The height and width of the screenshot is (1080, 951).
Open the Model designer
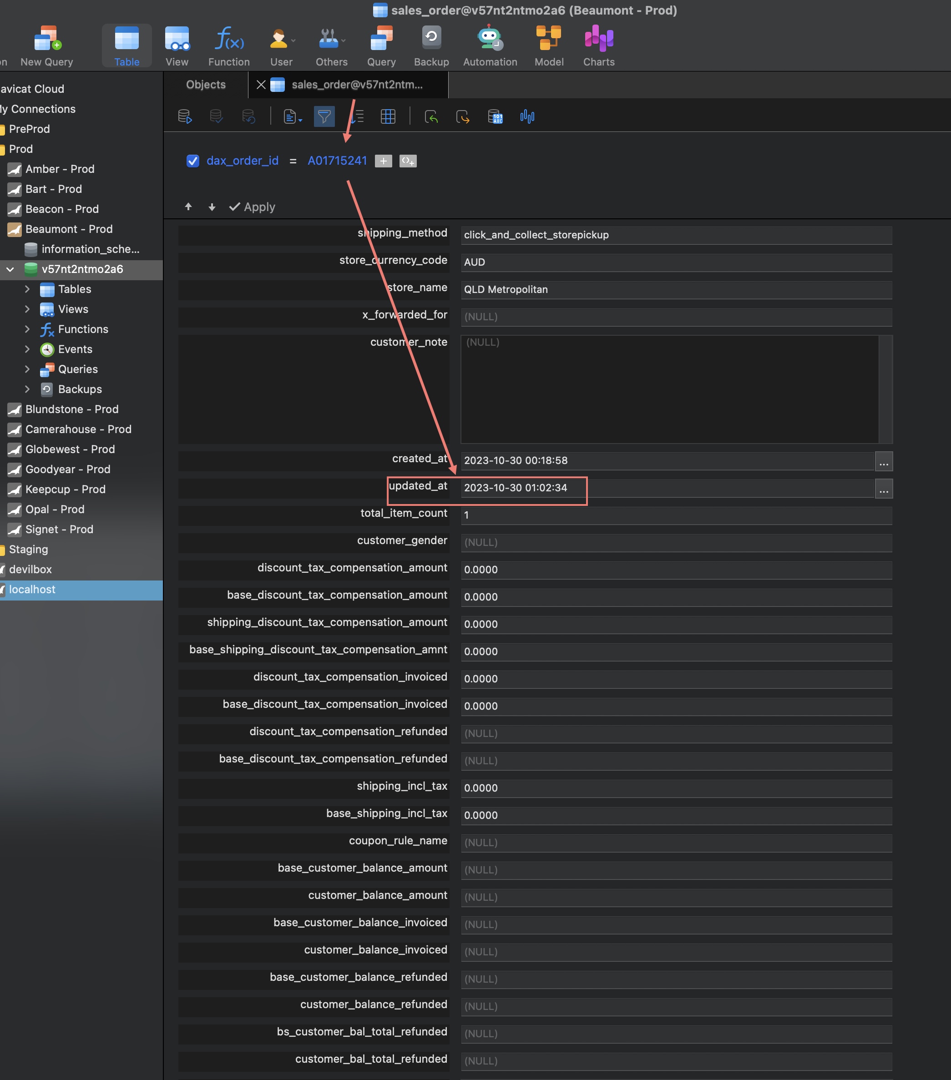[x=548, y=45]
